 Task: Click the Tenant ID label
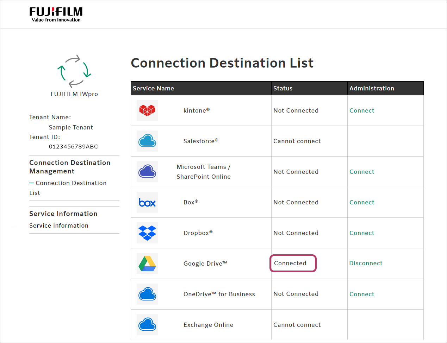pos(45,137)
